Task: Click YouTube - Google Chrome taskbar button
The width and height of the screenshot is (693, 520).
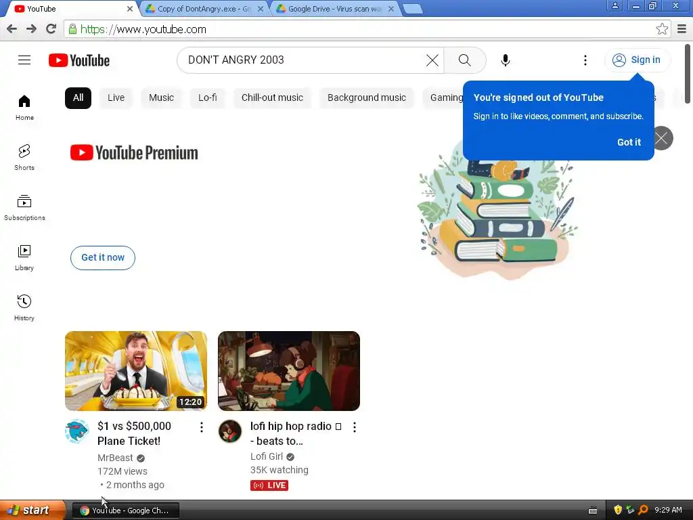Action: [126, 511]
